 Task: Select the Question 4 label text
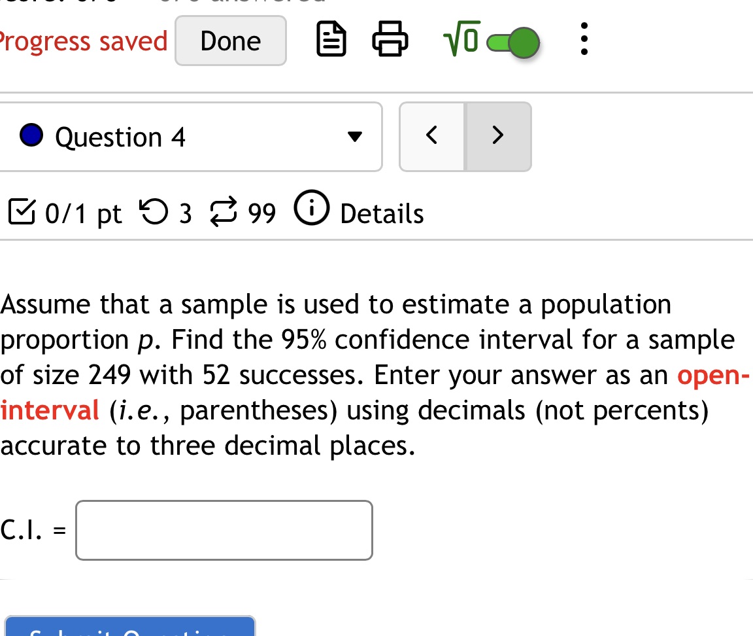tap(120, 137)
